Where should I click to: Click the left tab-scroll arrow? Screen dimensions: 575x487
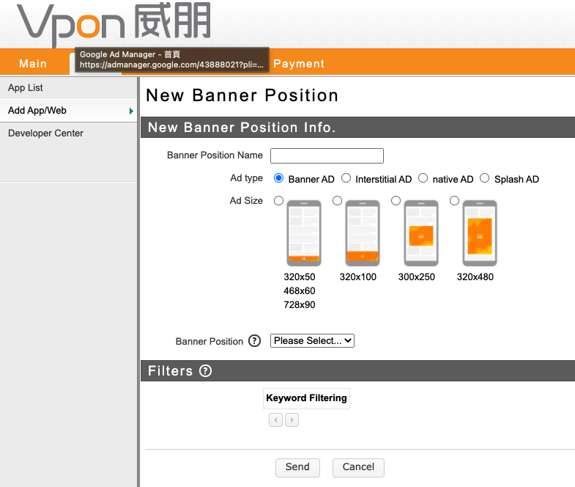click(x=275, y=420)
